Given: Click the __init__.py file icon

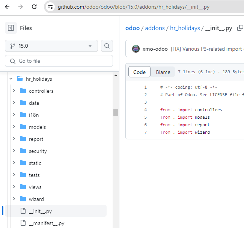Looking at the screenshot, I should pos(23,211).
